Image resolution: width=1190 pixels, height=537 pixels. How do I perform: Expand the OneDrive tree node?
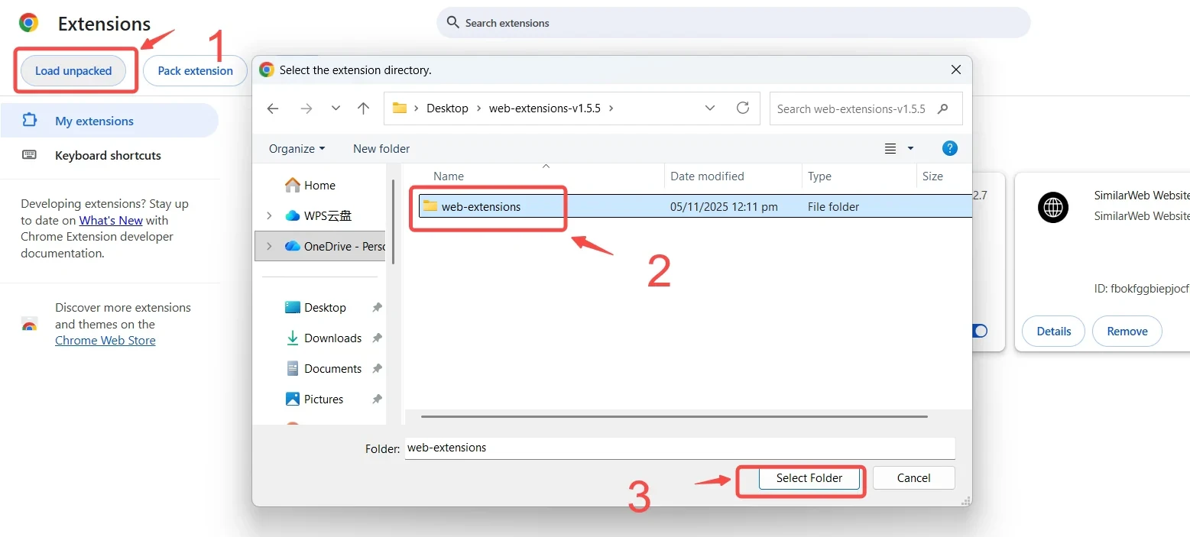click(x=269, y=246)
